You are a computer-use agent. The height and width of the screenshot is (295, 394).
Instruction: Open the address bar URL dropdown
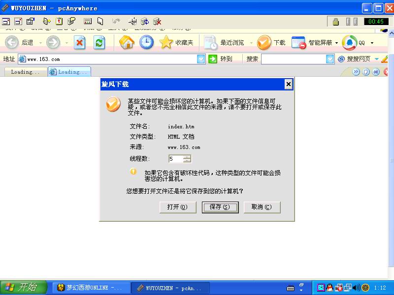pos(201,59)
